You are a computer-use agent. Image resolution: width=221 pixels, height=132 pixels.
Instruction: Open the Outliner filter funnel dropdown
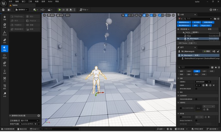click(x=180, y=19)
